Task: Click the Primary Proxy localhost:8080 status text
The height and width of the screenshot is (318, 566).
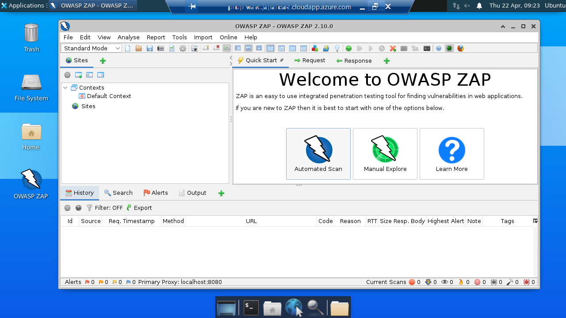Action: [x=180, y=282]
